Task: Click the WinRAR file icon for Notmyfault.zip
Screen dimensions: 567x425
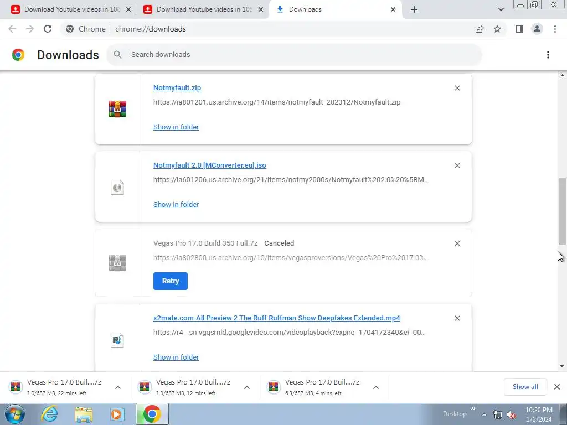Action: pos(117,109)
